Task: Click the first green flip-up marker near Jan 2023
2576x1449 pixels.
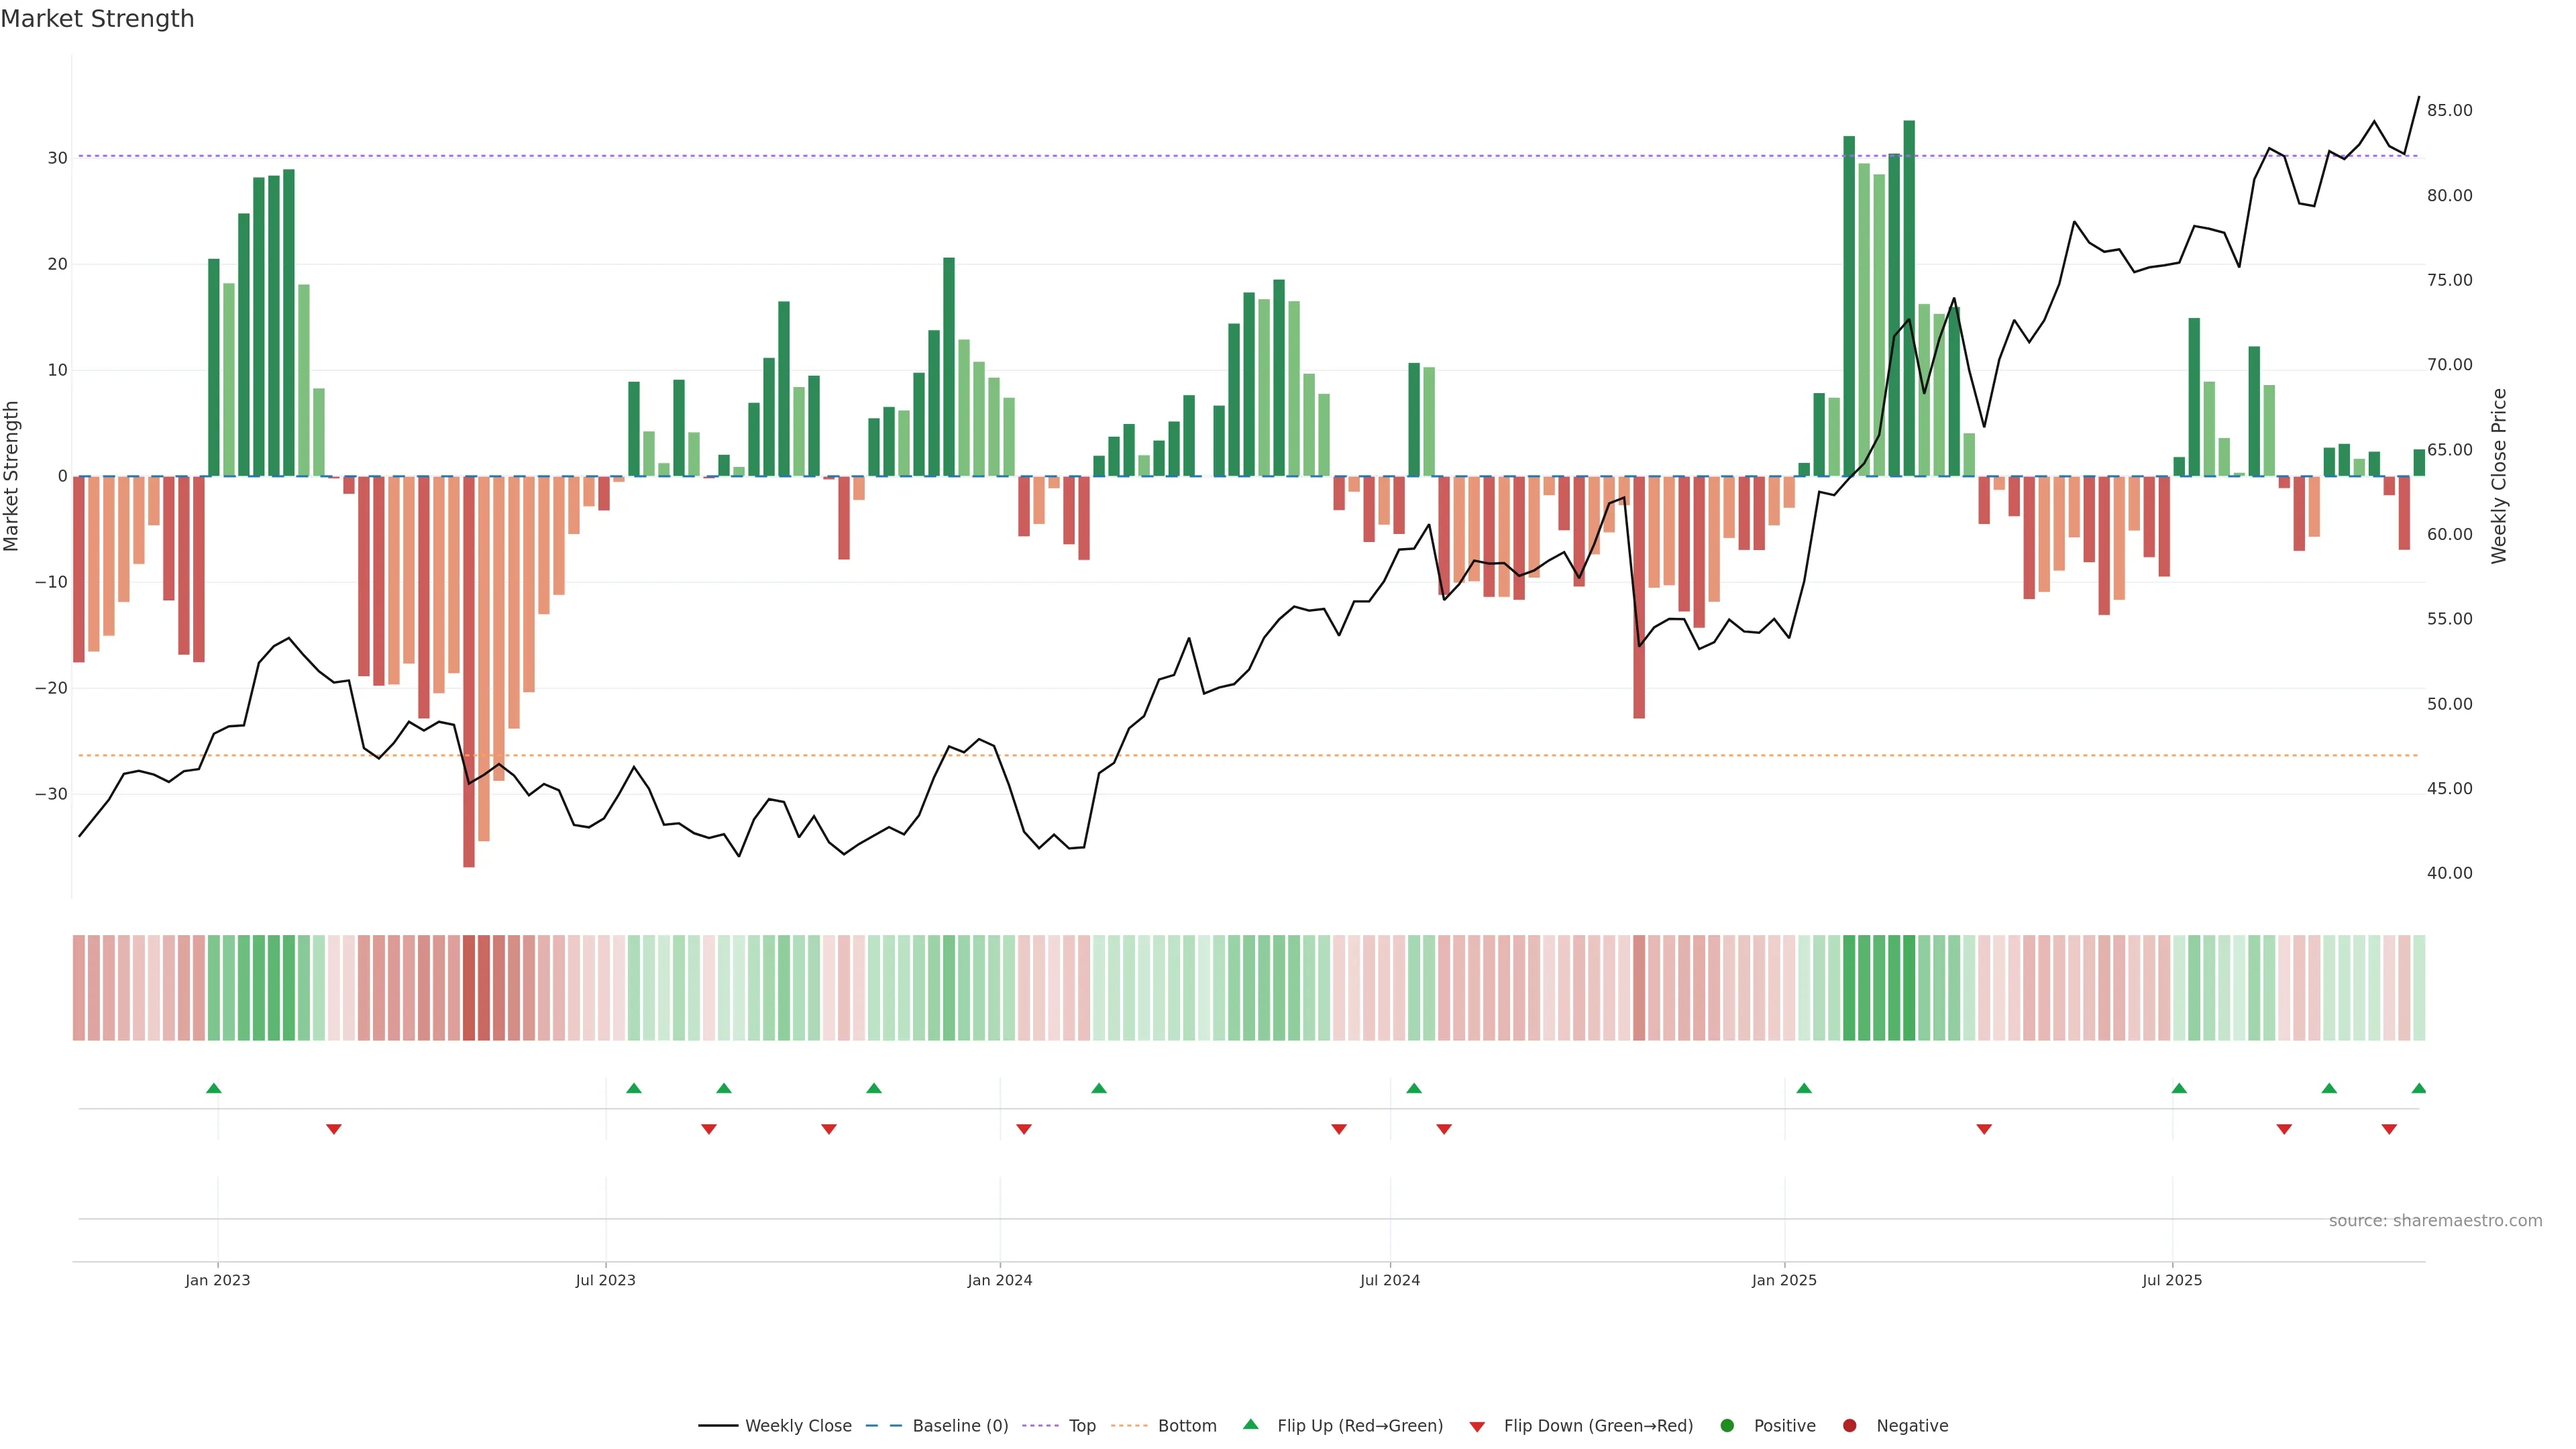Action: coord(213,1088)
